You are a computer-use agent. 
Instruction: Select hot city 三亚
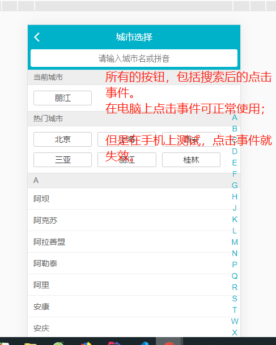(62, 160)
